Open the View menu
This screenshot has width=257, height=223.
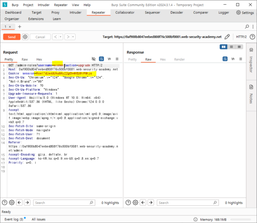(x=75, y=5)
